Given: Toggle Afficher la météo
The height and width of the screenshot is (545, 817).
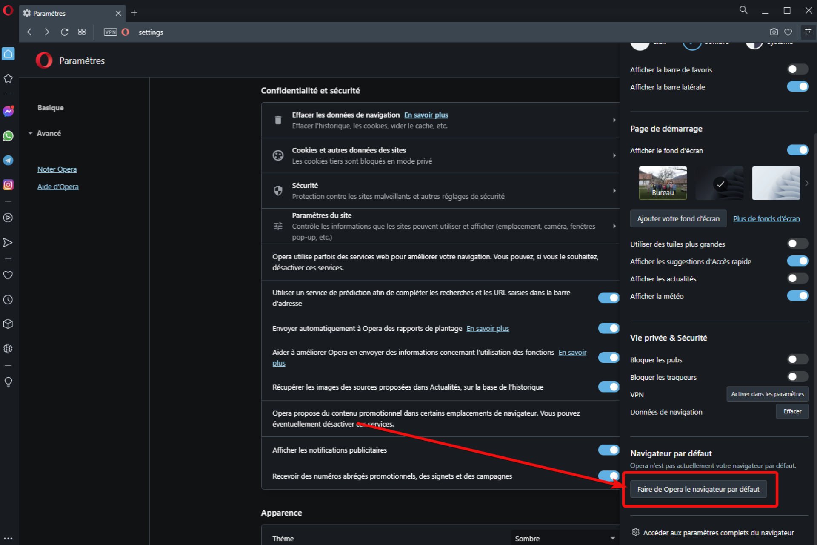Looking at the screenshot, I should coord(797,295).
